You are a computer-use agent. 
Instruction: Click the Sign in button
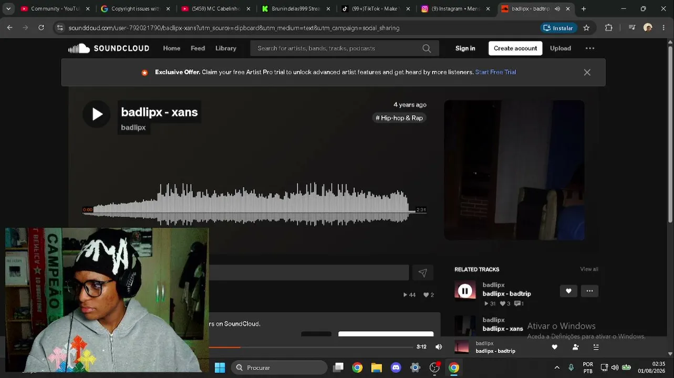coord(465,48)
